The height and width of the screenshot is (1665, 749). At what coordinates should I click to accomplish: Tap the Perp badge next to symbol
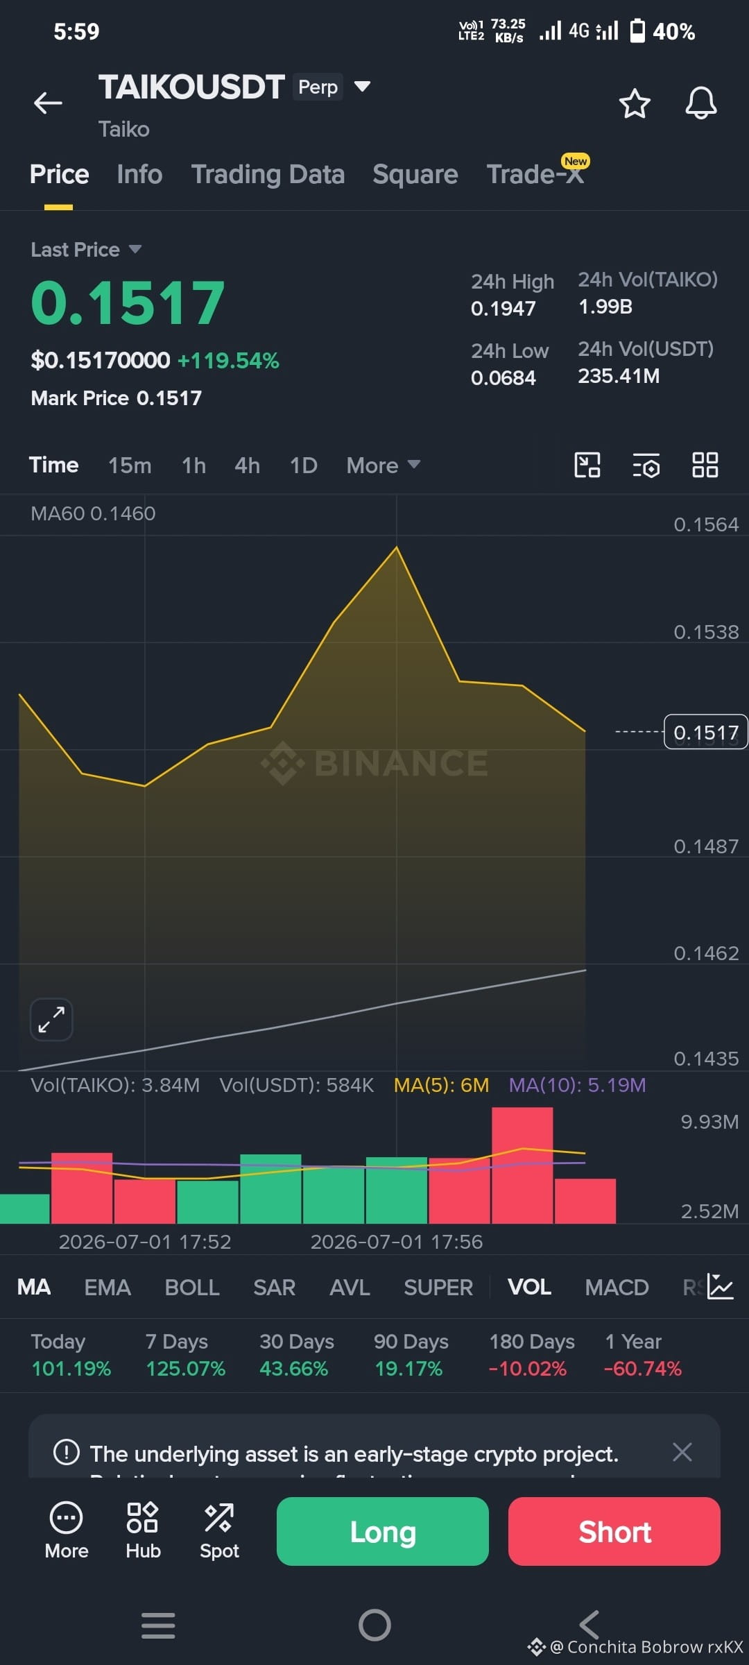(318, 87)
